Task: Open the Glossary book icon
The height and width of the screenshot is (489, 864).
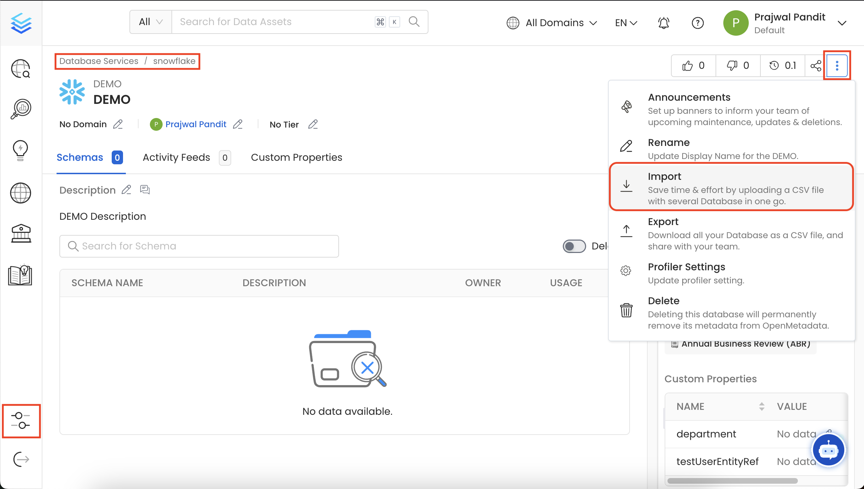Action: (x=20, y=276)
